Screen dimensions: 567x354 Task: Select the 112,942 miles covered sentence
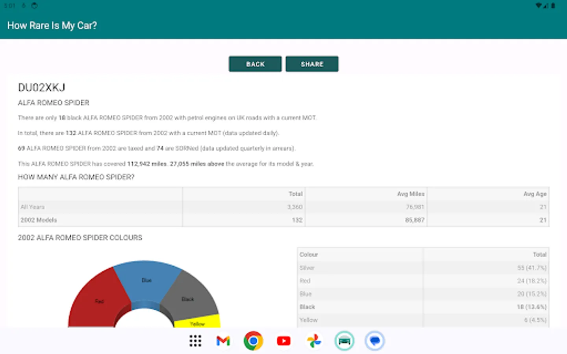pyautogui.click(x=165, y=164)
